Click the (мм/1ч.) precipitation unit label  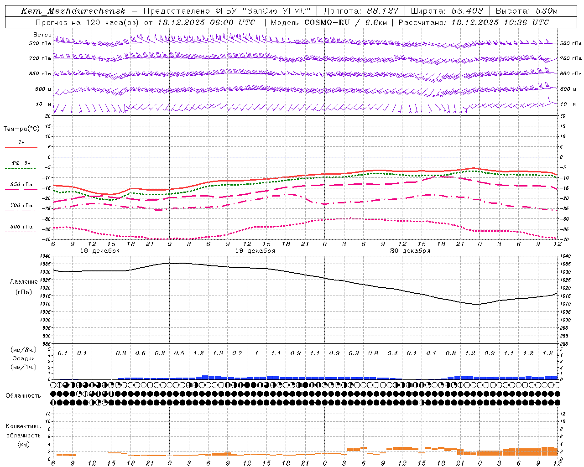[x=24, y=367]
